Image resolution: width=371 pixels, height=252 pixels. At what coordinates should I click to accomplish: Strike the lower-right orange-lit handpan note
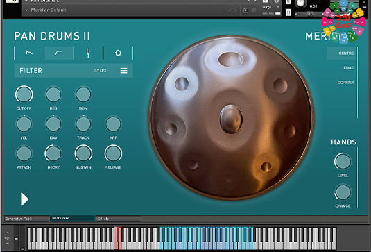tap(266, 167)
